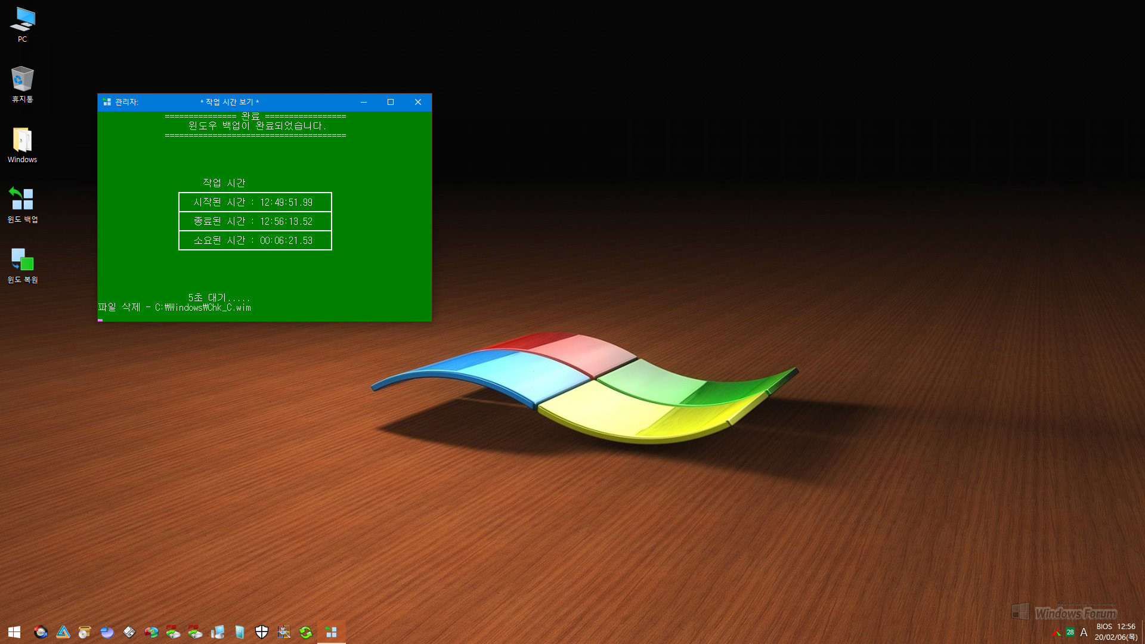1145x644 pixels.
Task: Open the Windows Start button
Action: 14,632
